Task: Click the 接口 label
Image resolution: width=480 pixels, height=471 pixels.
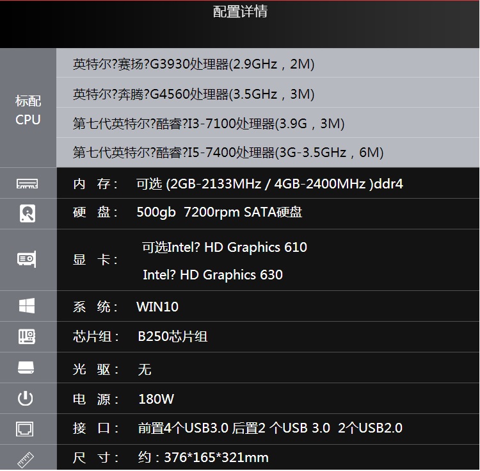Action: click(x=95, y=428)
